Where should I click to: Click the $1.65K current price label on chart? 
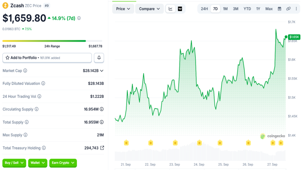(x=294, y=37)
